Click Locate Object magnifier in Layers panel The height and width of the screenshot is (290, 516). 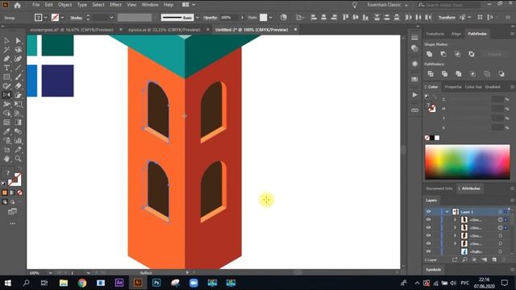click(464, 259)
